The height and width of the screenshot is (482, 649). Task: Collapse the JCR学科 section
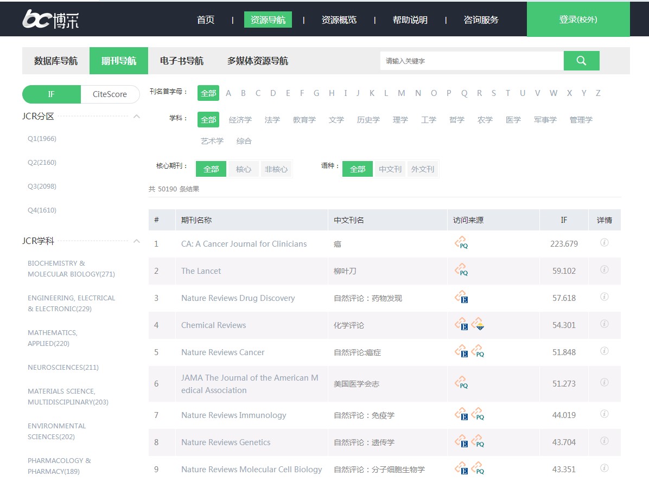137,241
